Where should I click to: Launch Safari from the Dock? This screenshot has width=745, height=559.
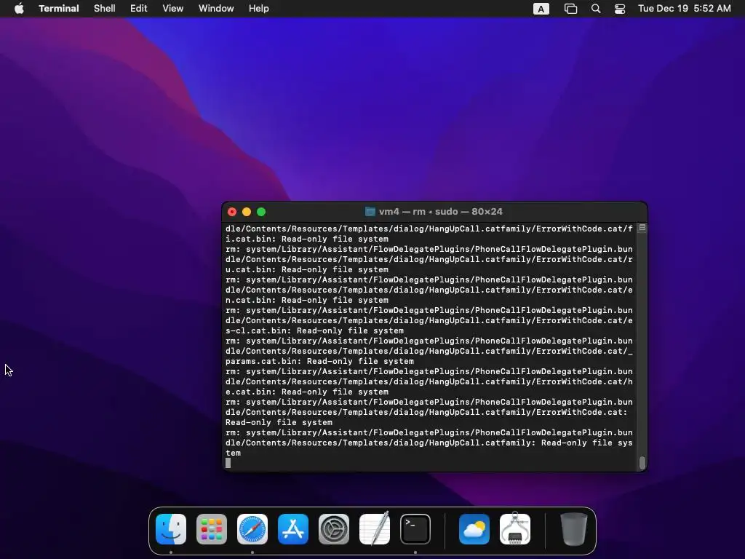coord(252,529)
